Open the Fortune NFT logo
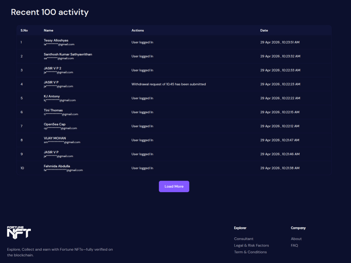 (19, 232)
